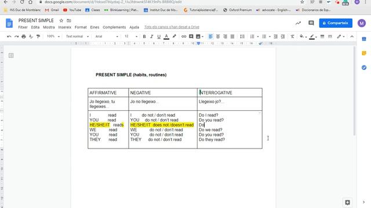Align text center
Screen dimensions: 371x208
[x=218, y=36]
